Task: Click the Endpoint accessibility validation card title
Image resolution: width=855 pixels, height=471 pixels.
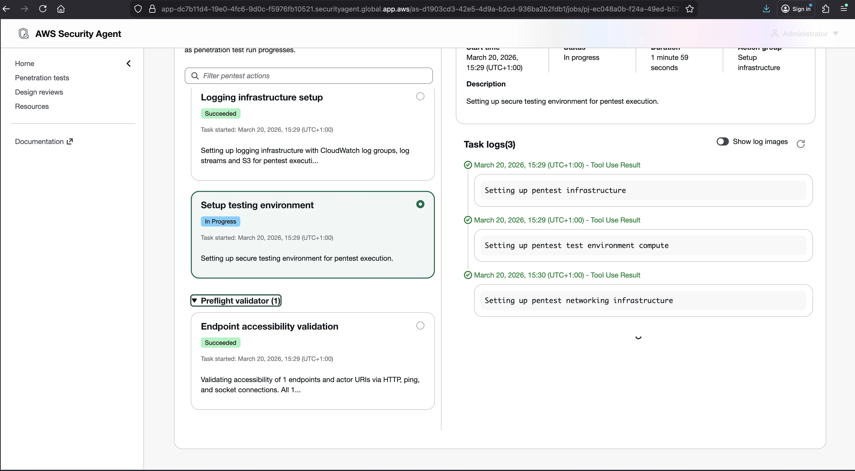Action: coord(270,326)
